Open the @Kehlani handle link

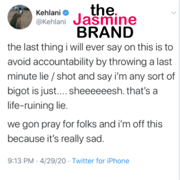point(51,22)
